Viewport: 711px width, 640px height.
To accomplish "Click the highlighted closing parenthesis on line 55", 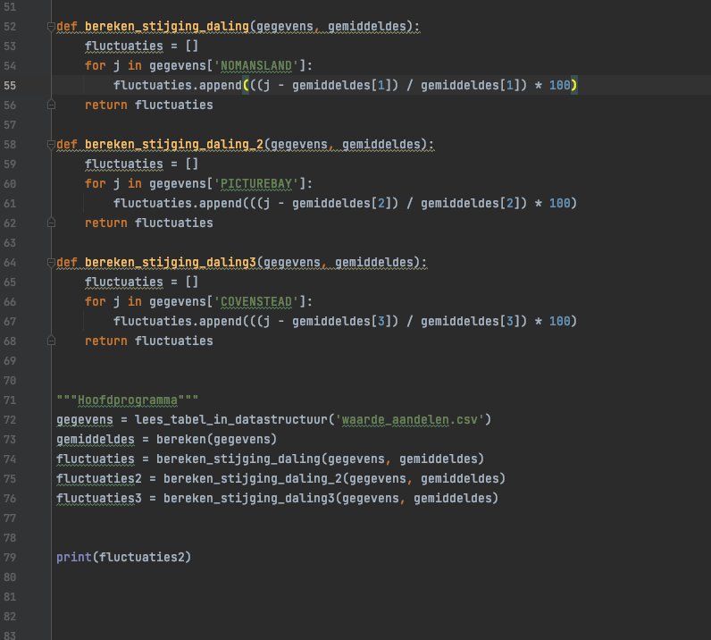I will coord(573,85).
